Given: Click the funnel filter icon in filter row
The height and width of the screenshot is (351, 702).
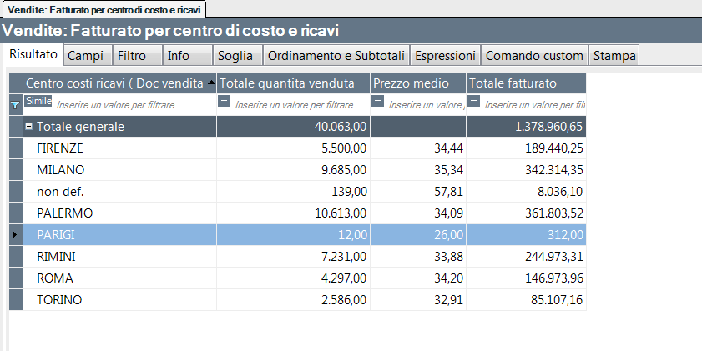Looking at the screenshot, I should [15, 105].
